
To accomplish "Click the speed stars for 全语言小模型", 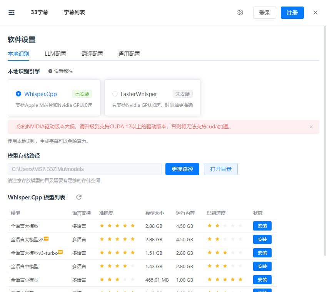I will coord(225,279).
